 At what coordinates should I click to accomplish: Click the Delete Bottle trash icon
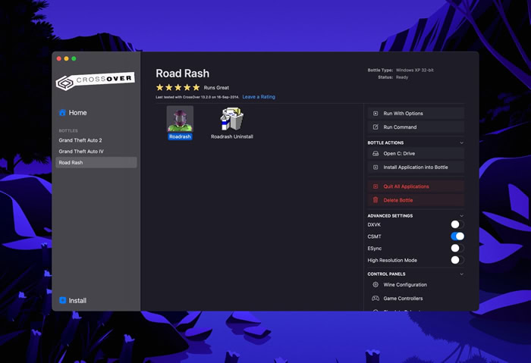pyautogui.click(x=375, y=200)
